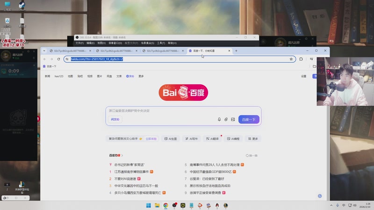Click the round blue floating assistant icon at the page's bottom right
The width and height of the screenshot is (374, 210).
[x=320, y=196]
